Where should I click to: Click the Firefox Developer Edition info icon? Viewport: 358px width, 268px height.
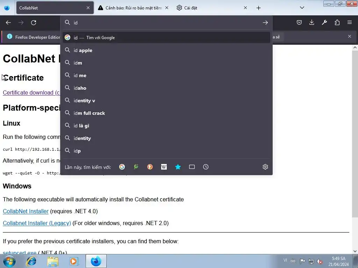[x=9, y=36]
